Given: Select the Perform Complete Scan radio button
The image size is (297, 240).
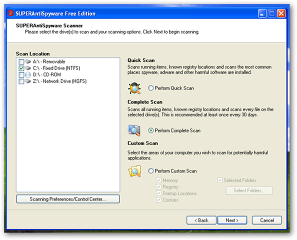Looking at the screenshot, I should click(151, 130).
